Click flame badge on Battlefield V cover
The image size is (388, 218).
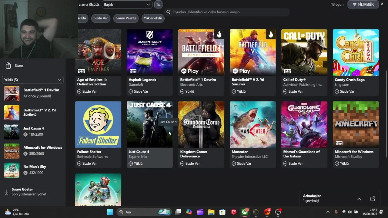271,35
